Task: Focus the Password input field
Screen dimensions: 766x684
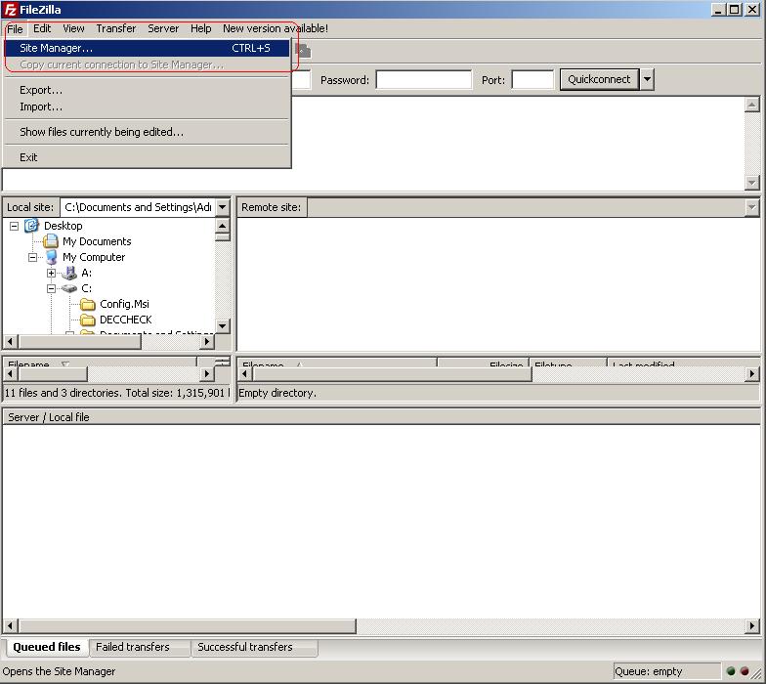Action: tap(424, 80)
